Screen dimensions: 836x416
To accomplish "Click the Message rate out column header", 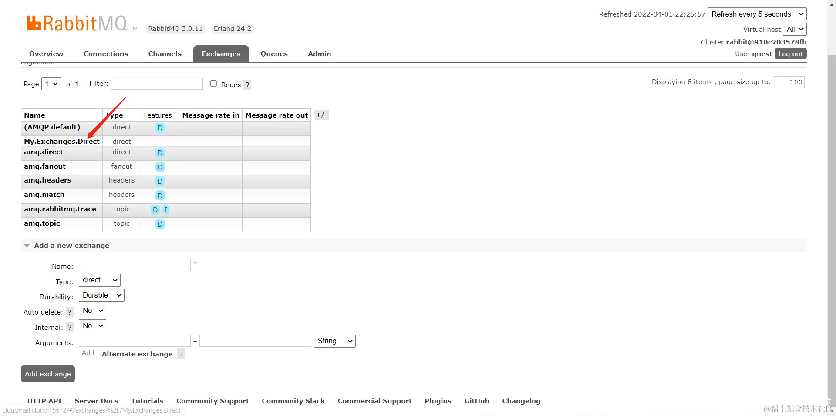I will pyautogui.click(x=276, y=115).
